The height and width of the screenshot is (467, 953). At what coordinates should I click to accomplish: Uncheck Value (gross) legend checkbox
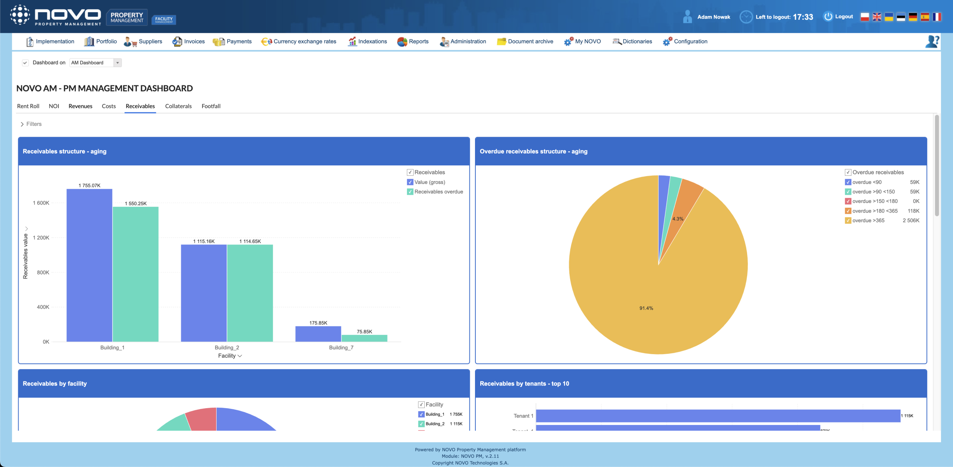(x=410, y=182)
